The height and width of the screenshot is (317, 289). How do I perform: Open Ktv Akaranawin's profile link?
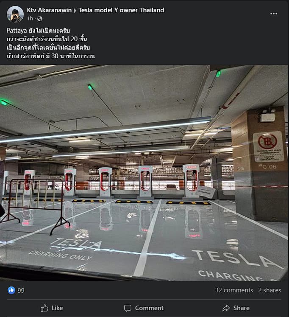49,10
